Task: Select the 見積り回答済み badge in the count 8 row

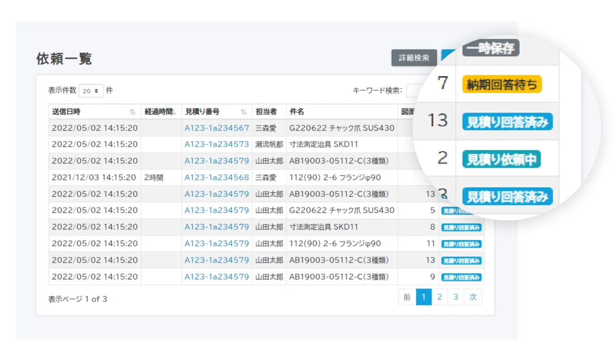Action: pos(462,227)
